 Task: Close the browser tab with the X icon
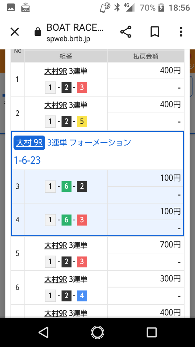(15, 32)
